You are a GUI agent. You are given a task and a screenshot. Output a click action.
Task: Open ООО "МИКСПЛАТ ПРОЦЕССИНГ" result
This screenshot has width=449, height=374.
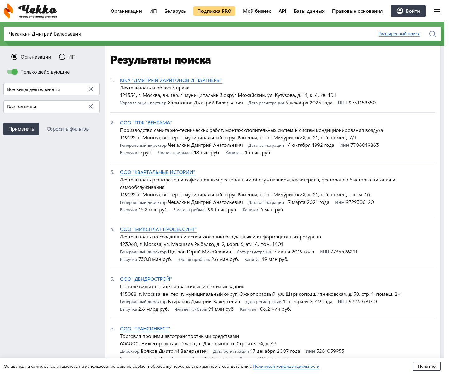pyautogui.click(x=158, y=229)
